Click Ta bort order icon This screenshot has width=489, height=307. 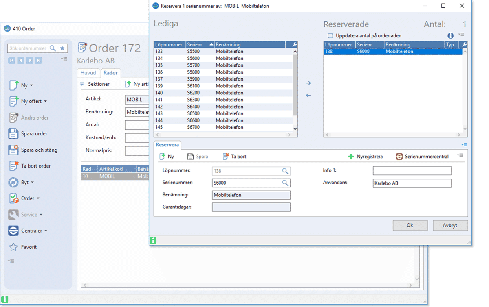coord(13,166)
